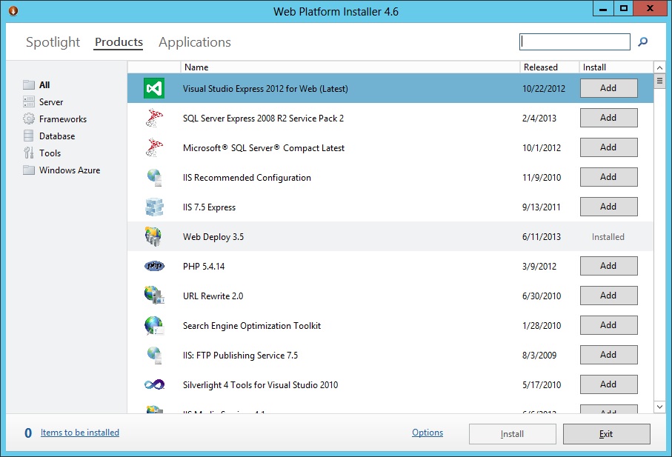Sort by the Released column header
The image size is (672, 457).
(x=550, y=67)
